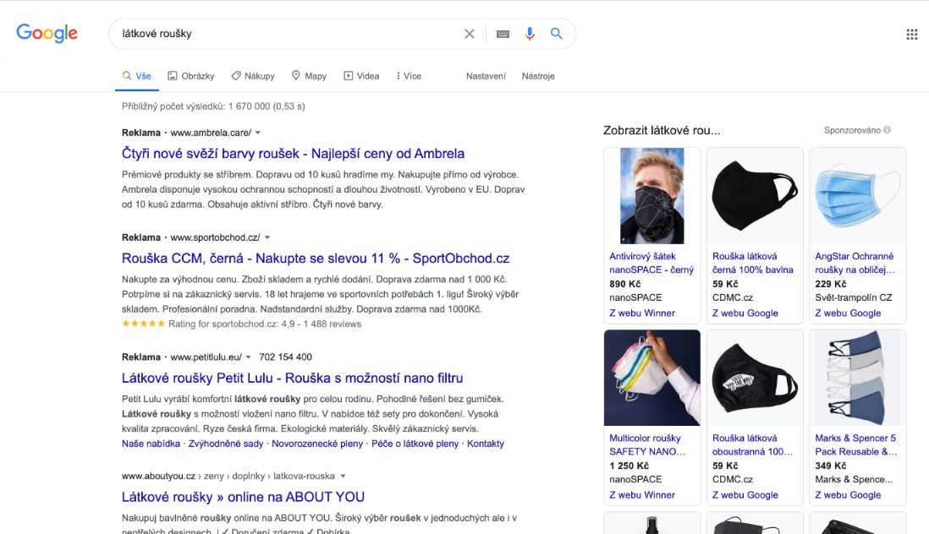929x534 pixels.
Task: Expand the arrow next to www.sportobchod.cz
Action: coord(267,237)
